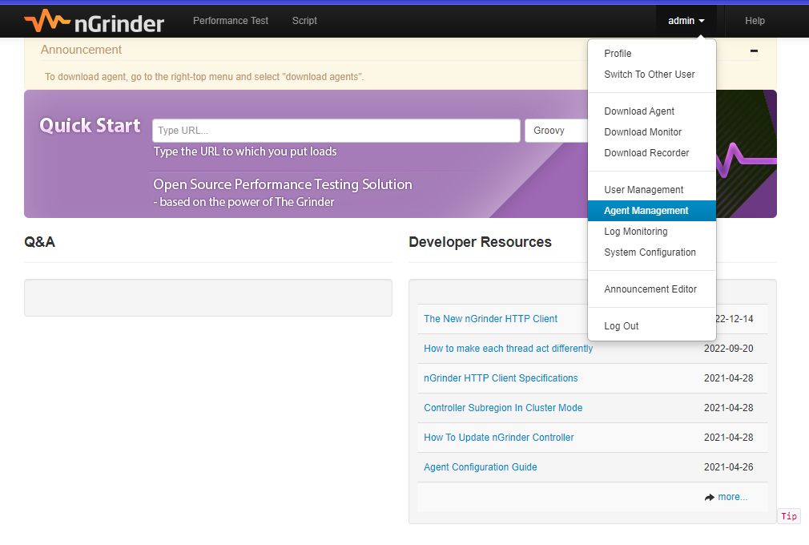
Task: Click the more arrow icon in Developer Resources
Action: (710, 497)
